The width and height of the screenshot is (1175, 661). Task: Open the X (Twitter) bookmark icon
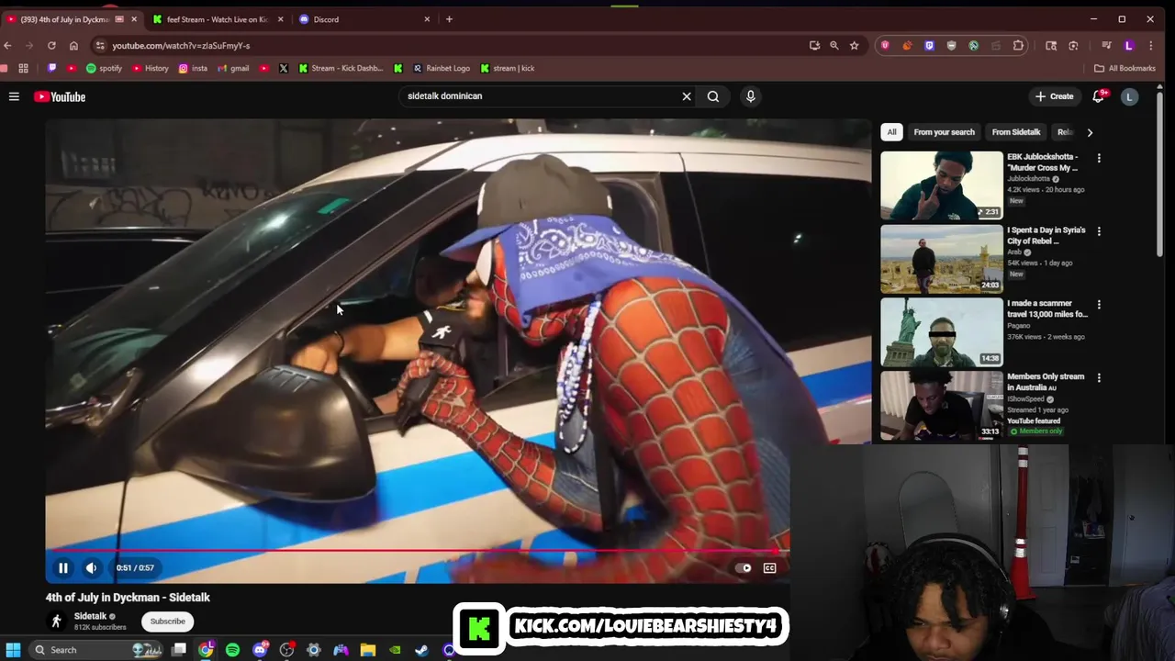point(283,68)
